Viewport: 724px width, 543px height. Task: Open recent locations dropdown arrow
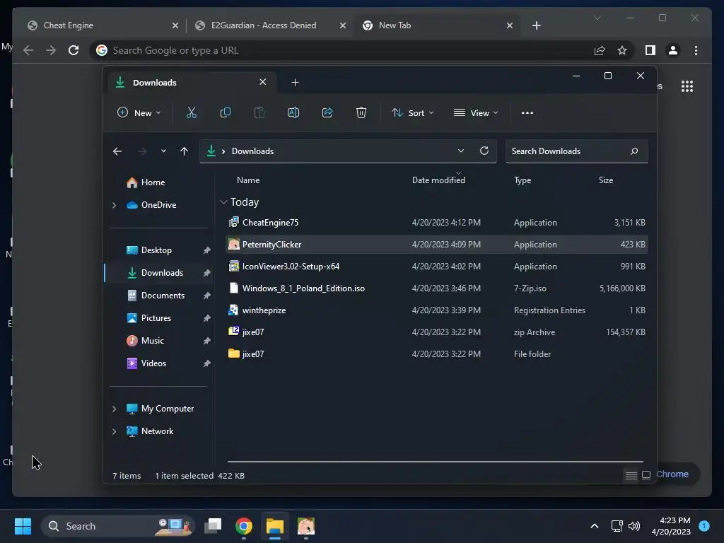[x=163, y=151]
